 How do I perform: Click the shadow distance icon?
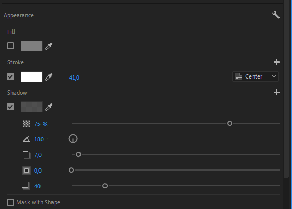click(26, 155)
